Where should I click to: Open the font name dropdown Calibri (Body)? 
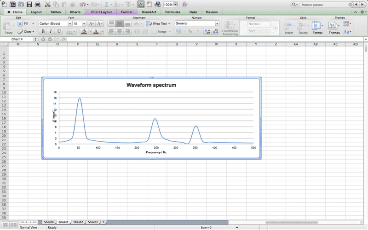[x=54, y=23]
